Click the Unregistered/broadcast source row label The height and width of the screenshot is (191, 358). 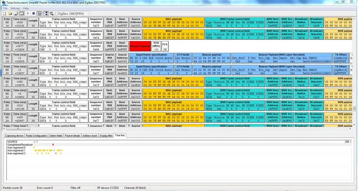pos(20,145)
